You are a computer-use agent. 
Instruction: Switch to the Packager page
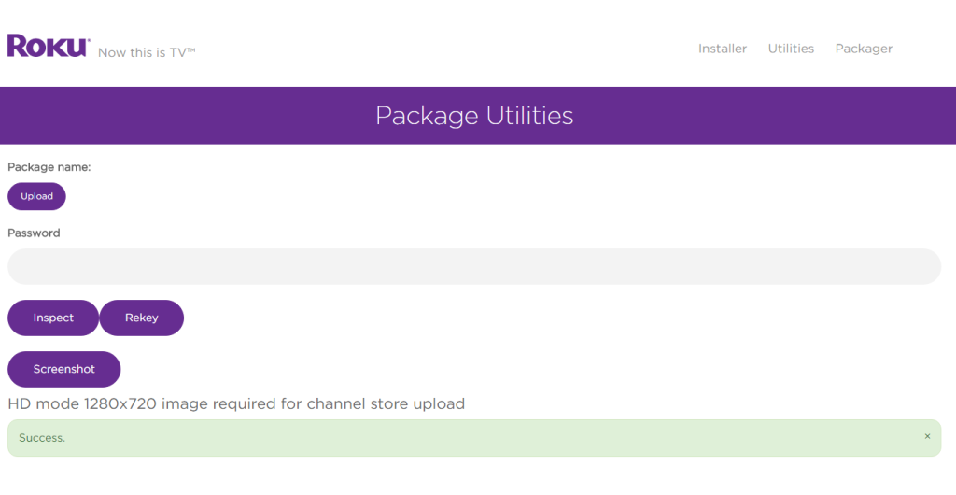[864, 49]
